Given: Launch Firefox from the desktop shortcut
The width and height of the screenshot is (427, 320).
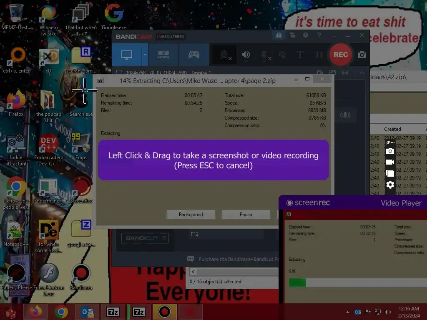Looking at the screenshot, I should click(x=16, y=103).
